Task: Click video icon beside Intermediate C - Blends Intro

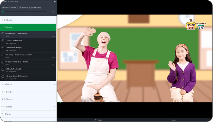Action: pyautogui.click(x=3, y=34)
